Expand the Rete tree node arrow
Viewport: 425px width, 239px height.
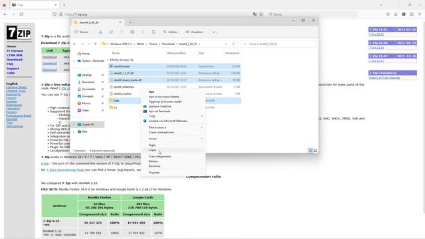[x=74, y=131]
